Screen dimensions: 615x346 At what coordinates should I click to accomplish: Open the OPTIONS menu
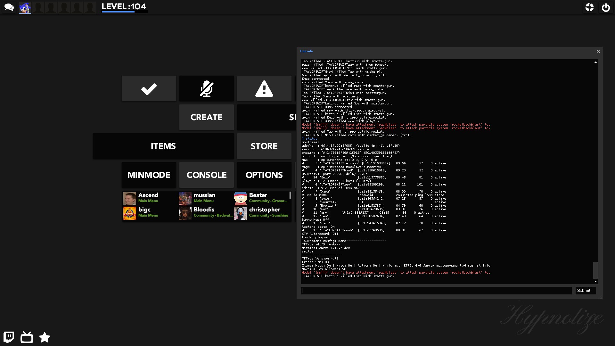tap(264, 175)
